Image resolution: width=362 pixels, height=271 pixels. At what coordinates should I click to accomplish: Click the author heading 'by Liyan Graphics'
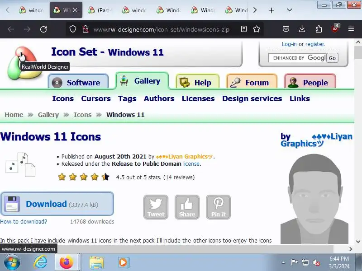[x=316, y=140]
